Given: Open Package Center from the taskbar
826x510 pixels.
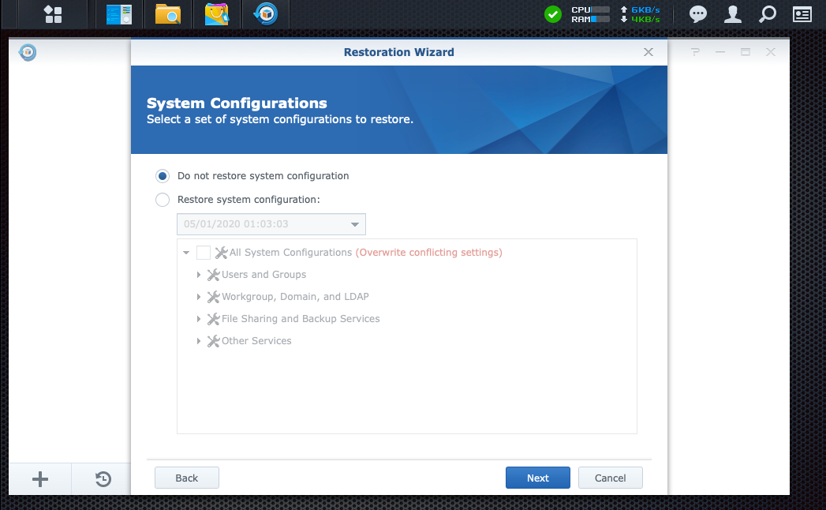Looking at the screenshot, I should [217, 14].
